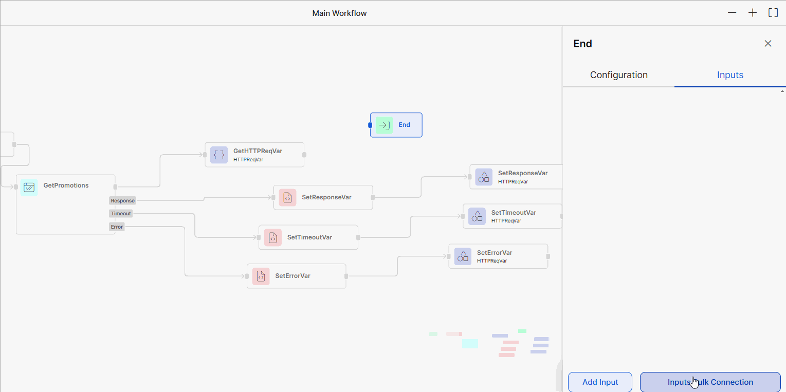Click the Inputs Bulk Connection button

click(710, 382)
